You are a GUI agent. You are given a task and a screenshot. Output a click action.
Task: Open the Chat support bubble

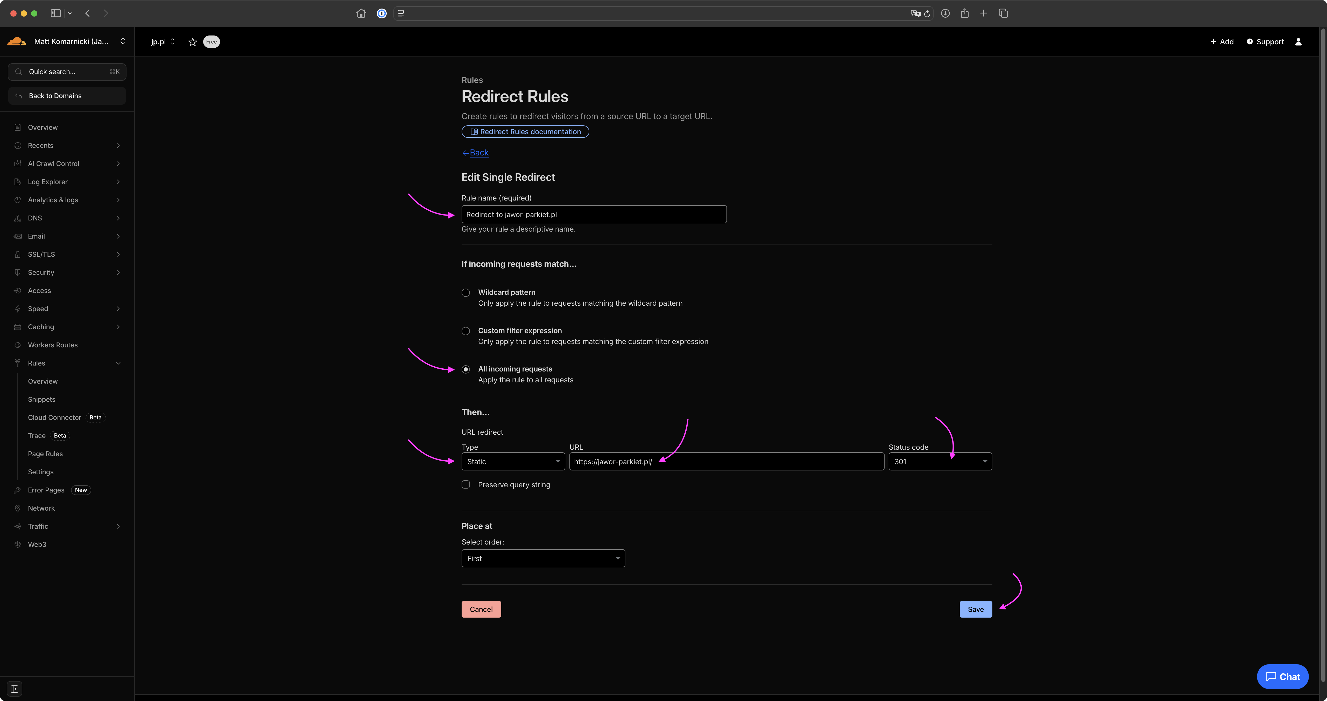pyautogui.click(x=1282, y=676)
